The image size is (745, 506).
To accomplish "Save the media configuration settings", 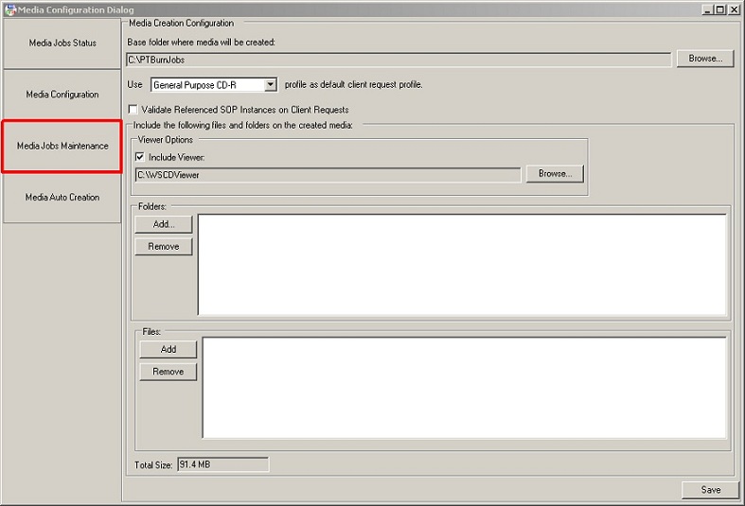I will coord(710,490).
